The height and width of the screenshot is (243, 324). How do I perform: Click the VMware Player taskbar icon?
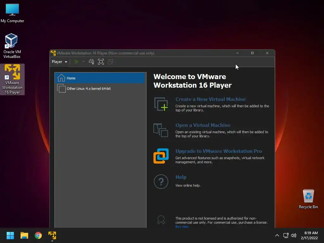click(52, 235)
